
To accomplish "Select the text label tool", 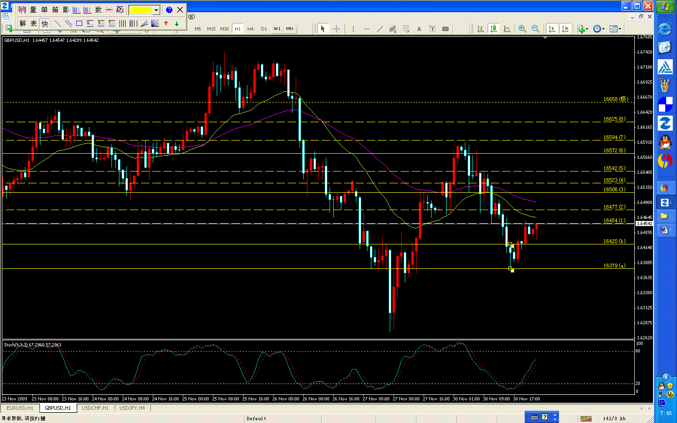I will point(432,29).
